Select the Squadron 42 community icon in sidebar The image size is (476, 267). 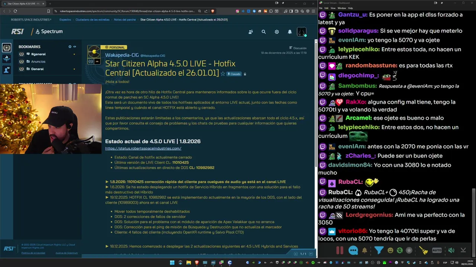click(7, 59)
